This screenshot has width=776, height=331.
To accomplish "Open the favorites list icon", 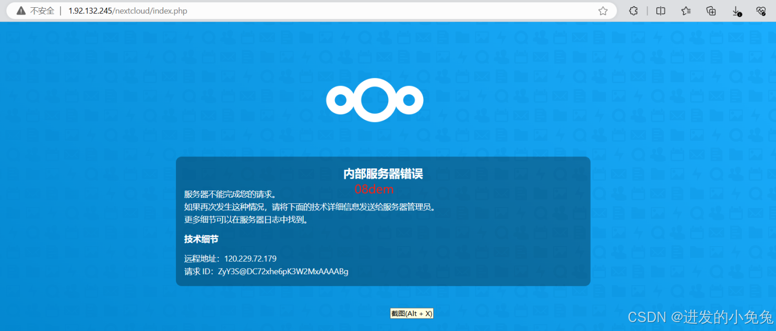I will pyautogui.click(x=686, y=11).
